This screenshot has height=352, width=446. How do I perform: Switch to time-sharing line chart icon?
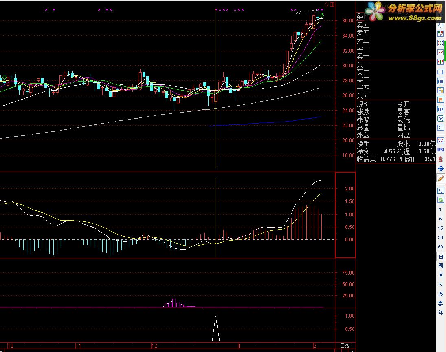440,52
